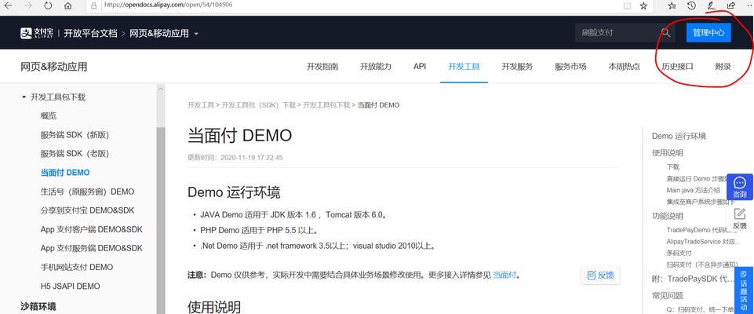Switch to API tab
This screenshot has width=754, height=314.
(x=420, y=67)
